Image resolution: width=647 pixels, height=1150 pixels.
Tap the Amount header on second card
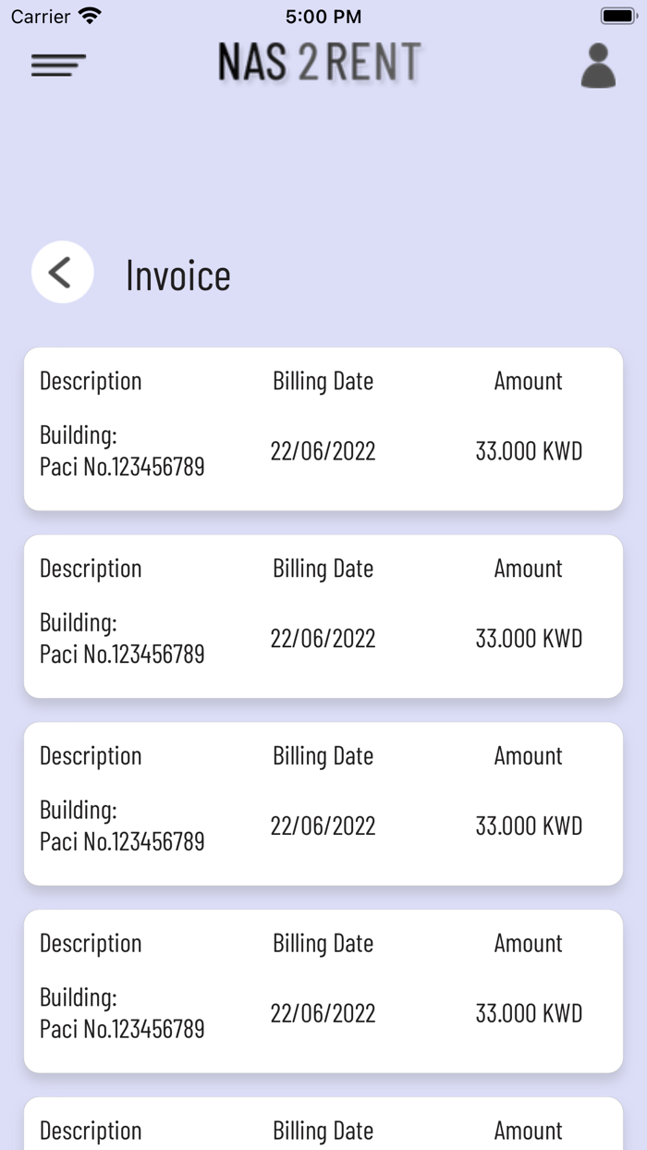pyautogui.click(x=528, y=568)
